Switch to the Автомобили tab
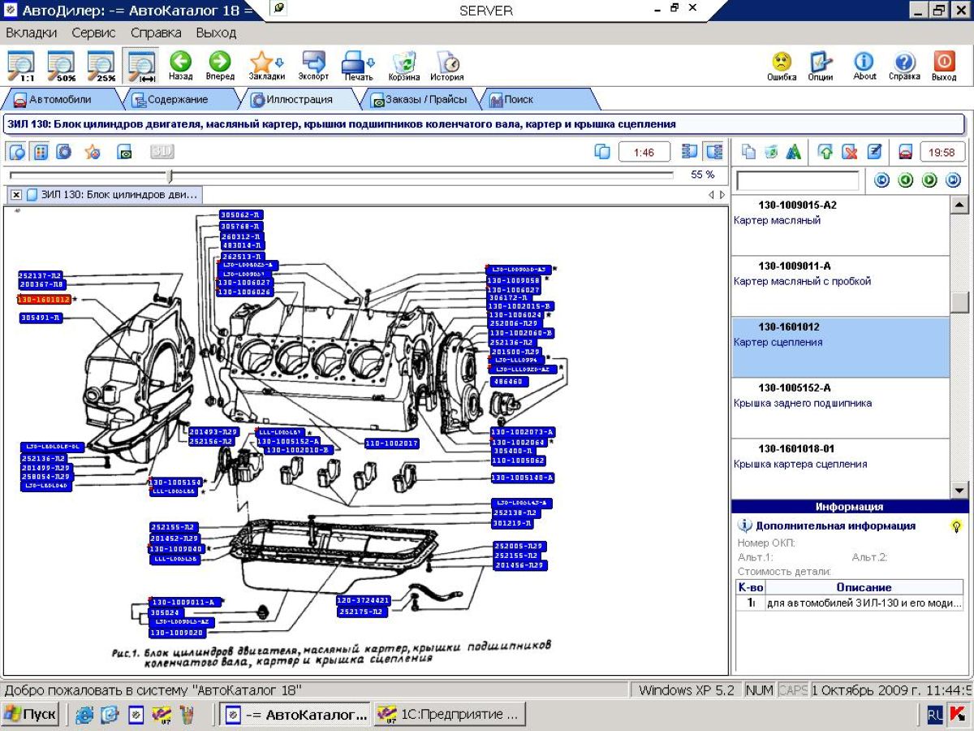Screen dimensions: 974x731 [61, 100]
